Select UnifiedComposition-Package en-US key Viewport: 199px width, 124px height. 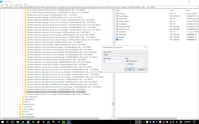point(55,17)
